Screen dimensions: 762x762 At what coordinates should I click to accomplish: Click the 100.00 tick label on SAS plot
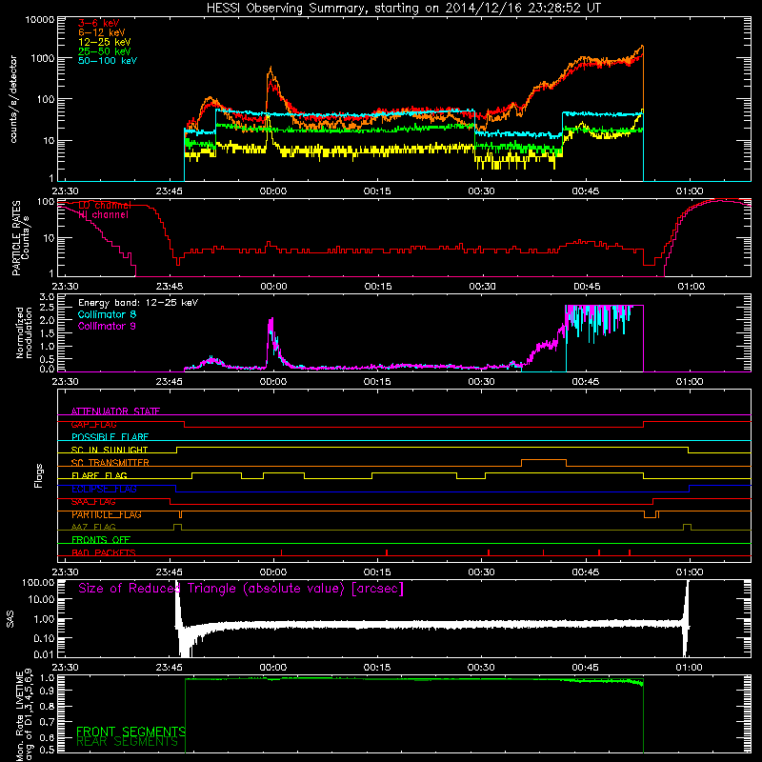(38, 583)
